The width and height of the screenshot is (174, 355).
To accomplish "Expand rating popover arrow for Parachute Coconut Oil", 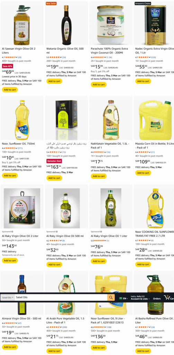I will pyautogui.click(x=105, y=57).
